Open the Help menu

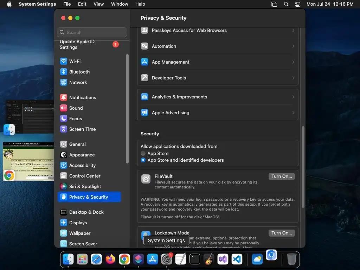click(140, 4)
